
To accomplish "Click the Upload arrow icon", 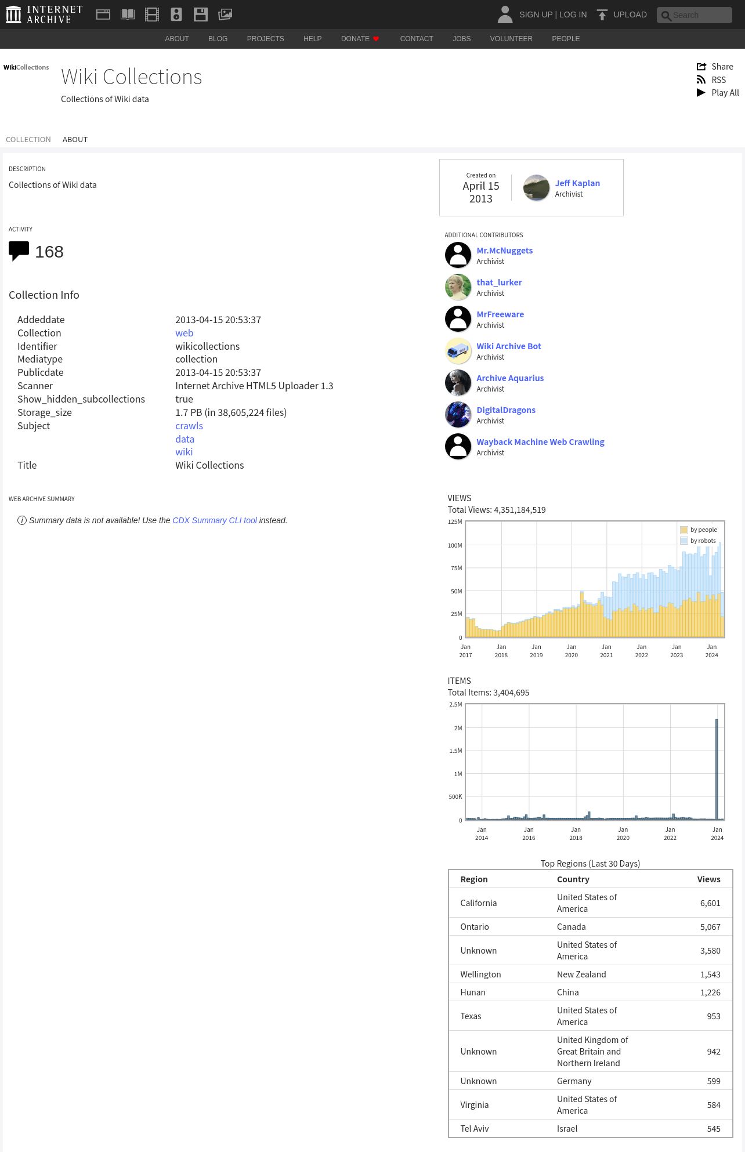I will click(602, 15).
